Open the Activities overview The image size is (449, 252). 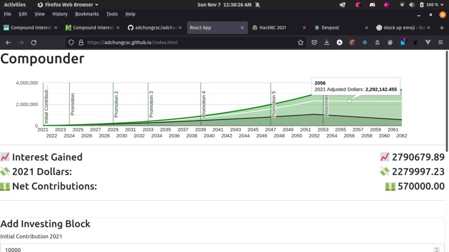tap(14, 4)
